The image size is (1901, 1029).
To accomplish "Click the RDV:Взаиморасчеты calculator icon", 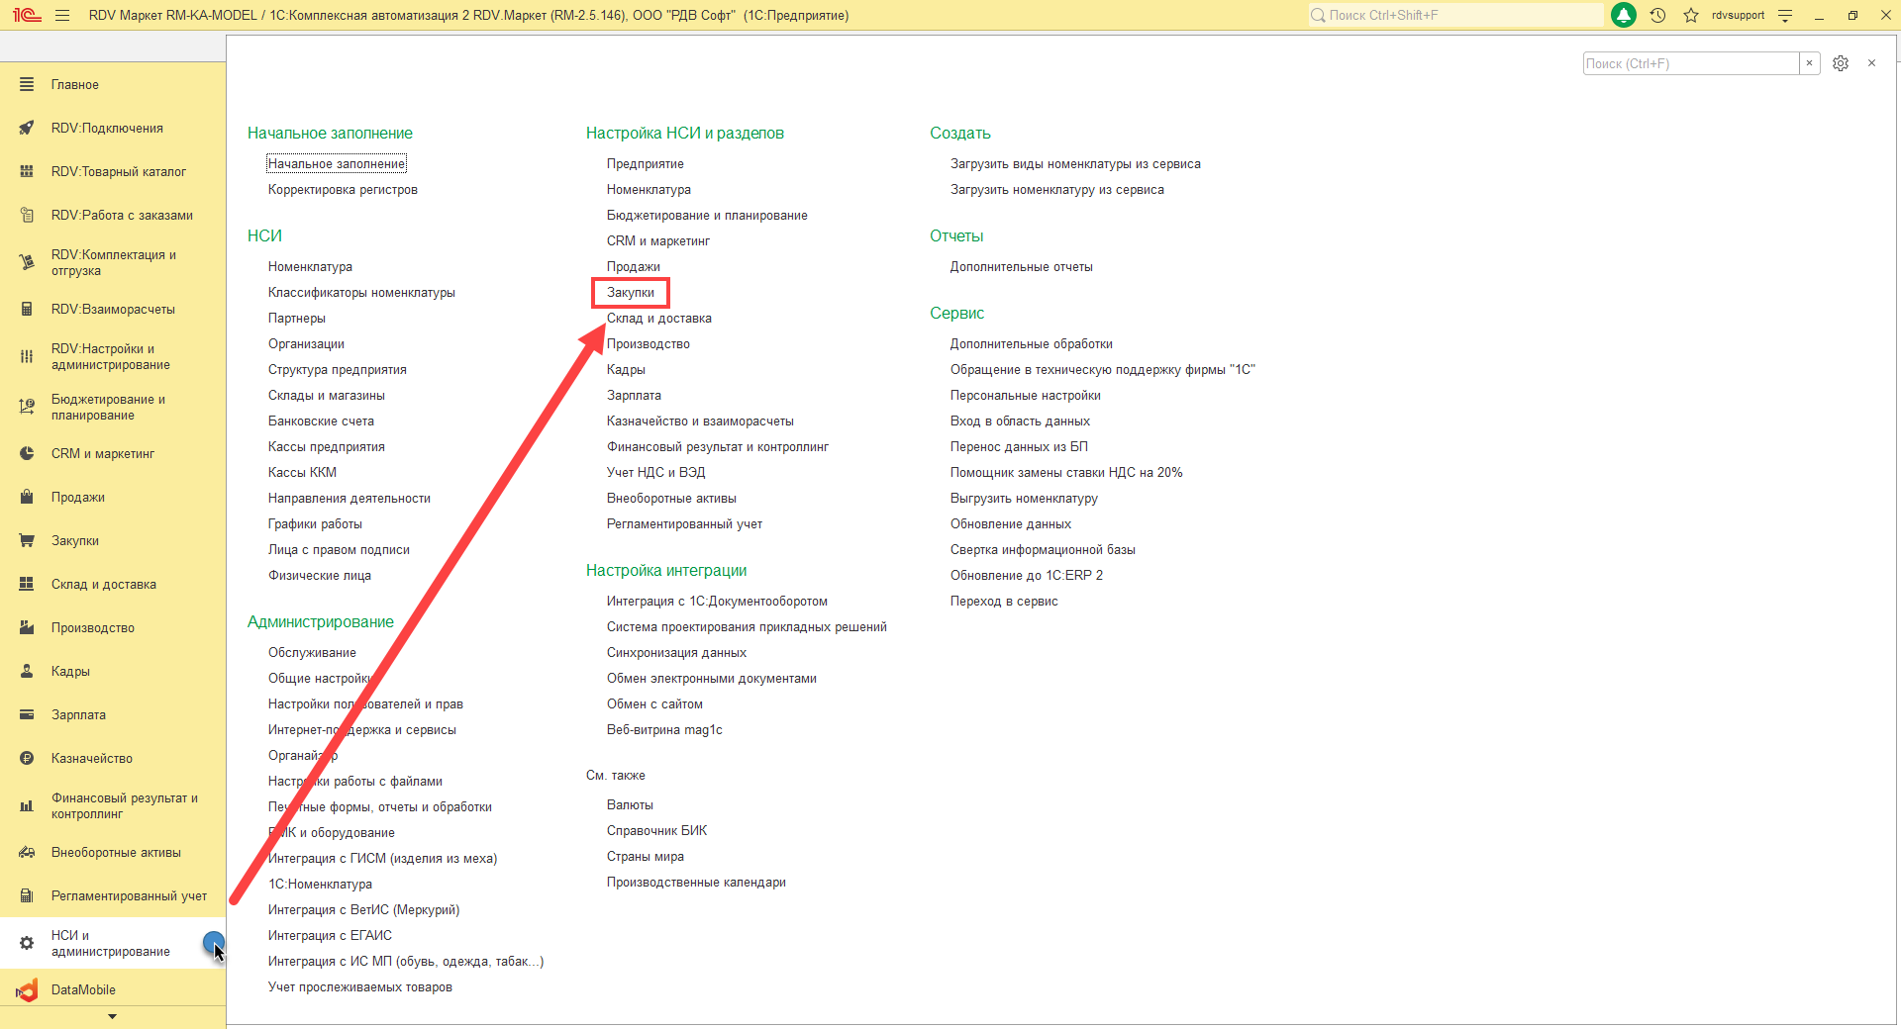I will 27,310.
